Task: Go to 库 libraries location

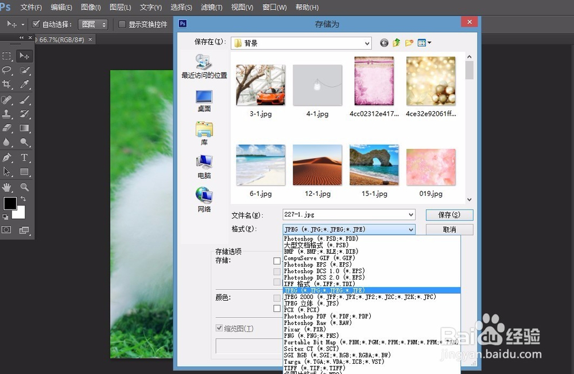Action: click(x=204, y=133)
